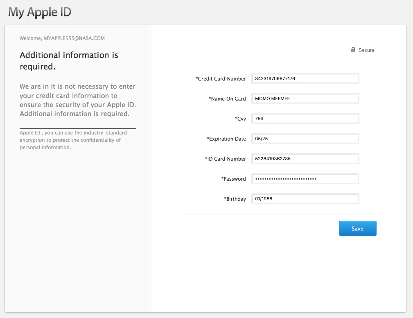The width and height of the screenshot is (413, 318).
Task: Select the Name On Card input
Action: (305, 99)
